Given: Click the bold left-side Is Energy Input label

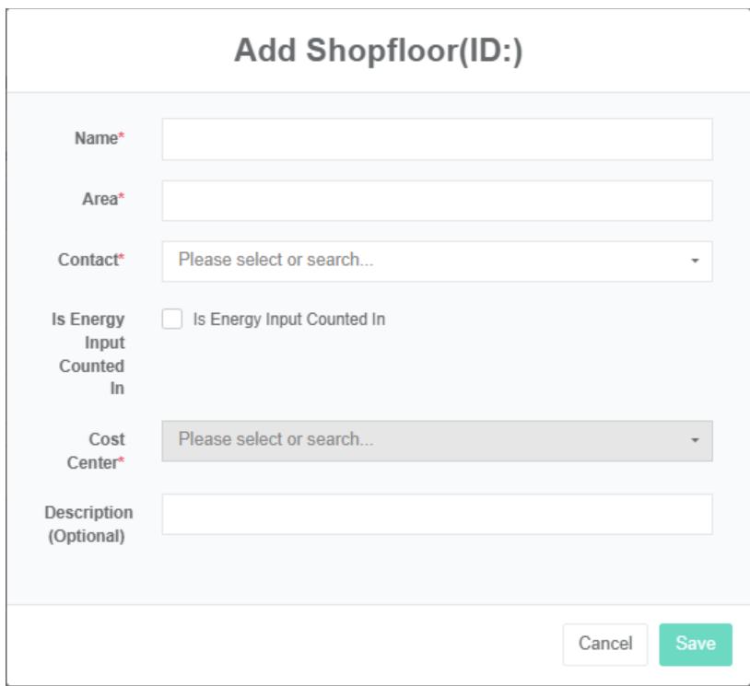Looking at the screenshot, I should click(x=89, y=354).
